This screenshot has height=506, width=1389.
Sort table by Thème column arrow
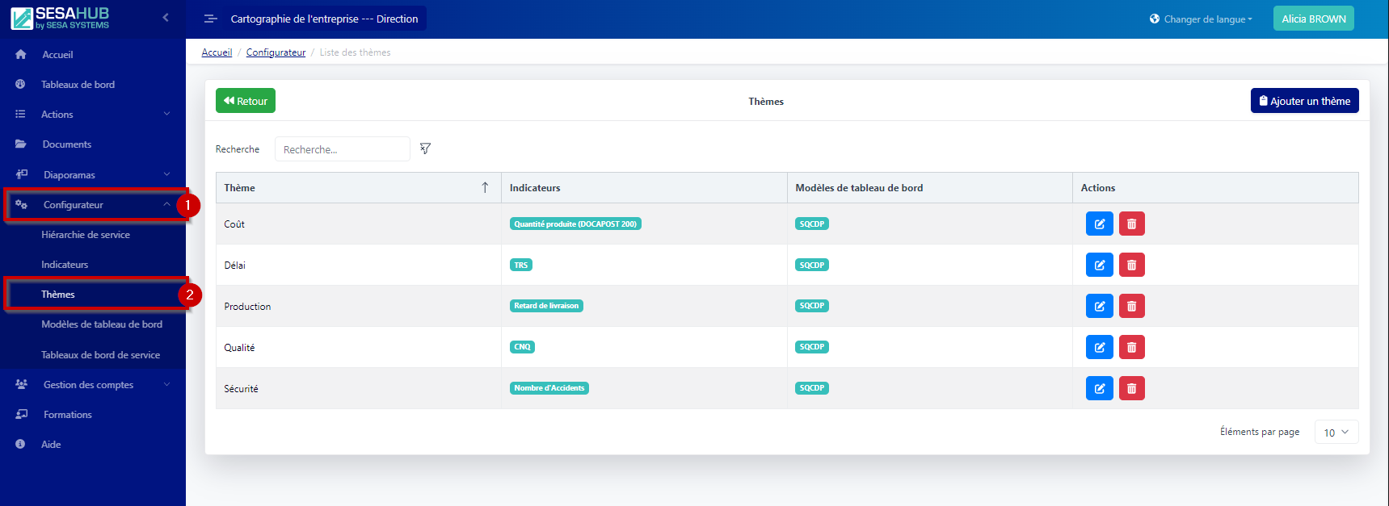point(485,187)
